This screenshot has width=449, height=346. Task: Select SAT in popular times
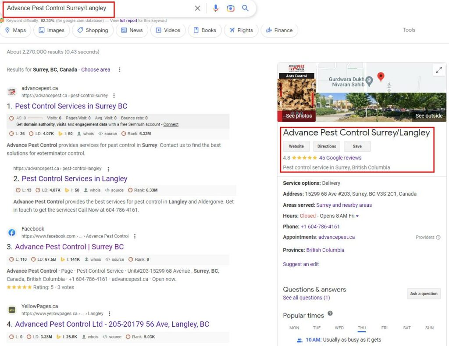407,328
